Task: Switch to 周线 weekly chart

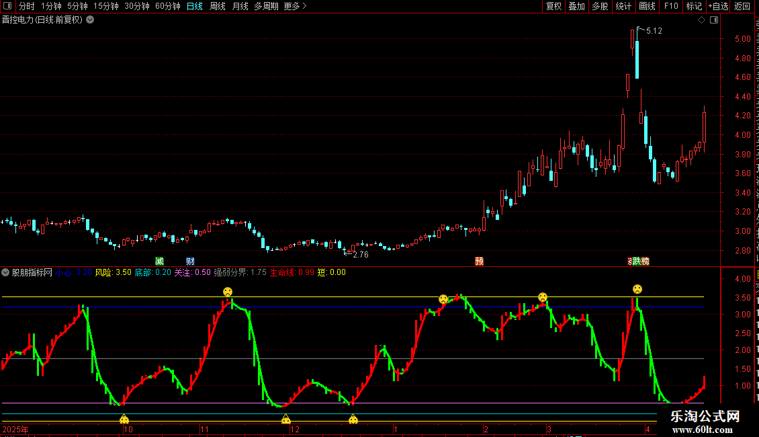Action: pos(218,6)
